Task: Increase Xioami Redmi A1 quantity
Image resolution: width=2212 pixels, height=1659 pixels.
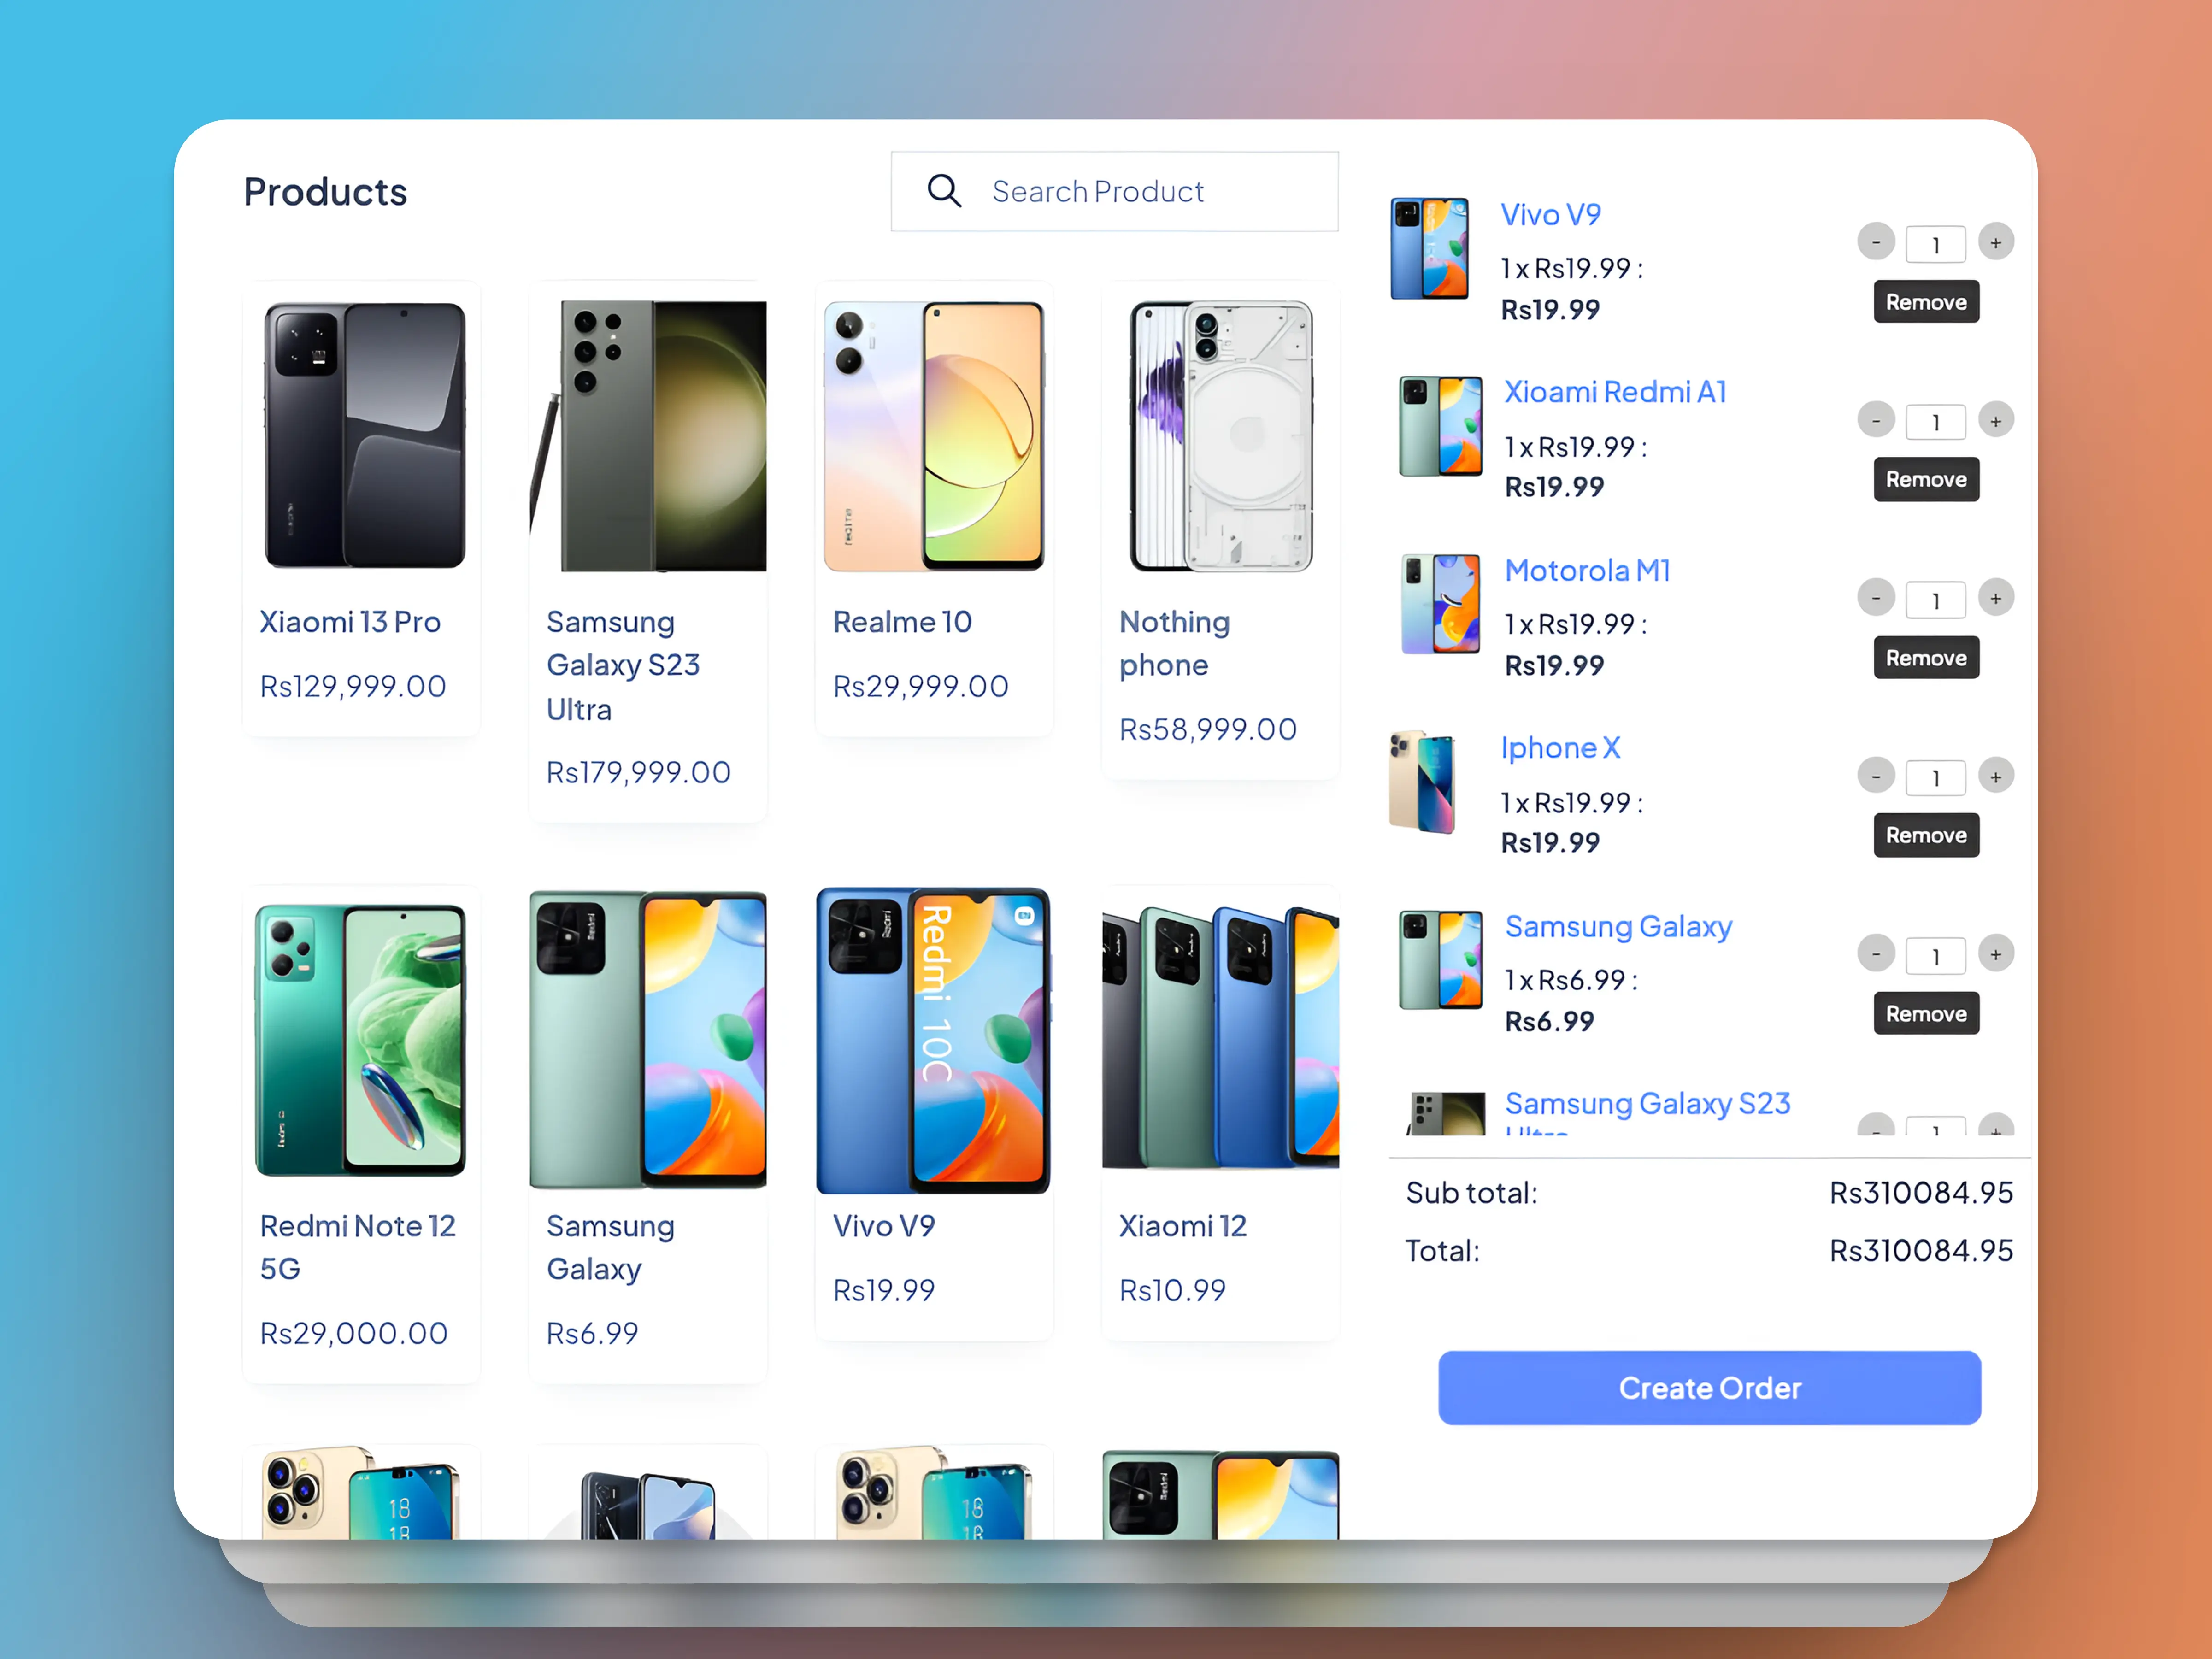Action: pos(1995,420)
